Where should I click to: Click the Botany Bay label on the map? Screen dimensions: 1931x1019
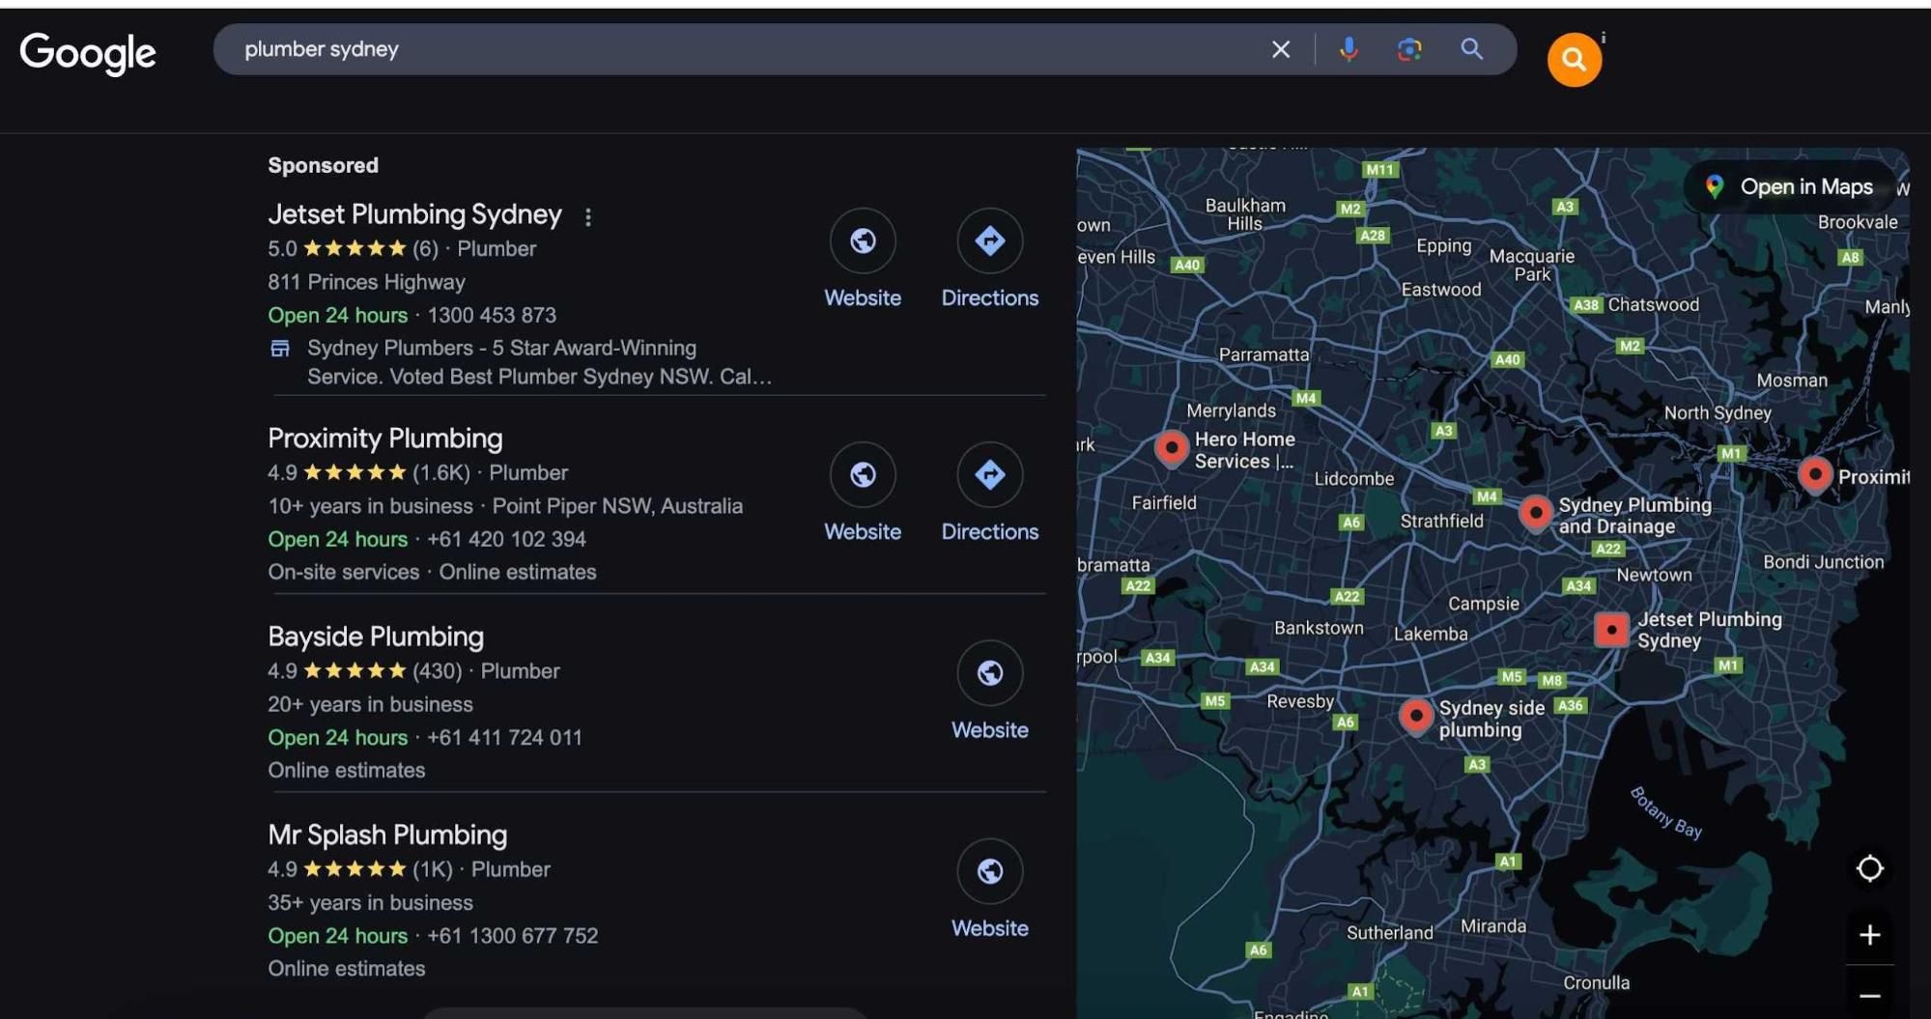point(1665,812)
